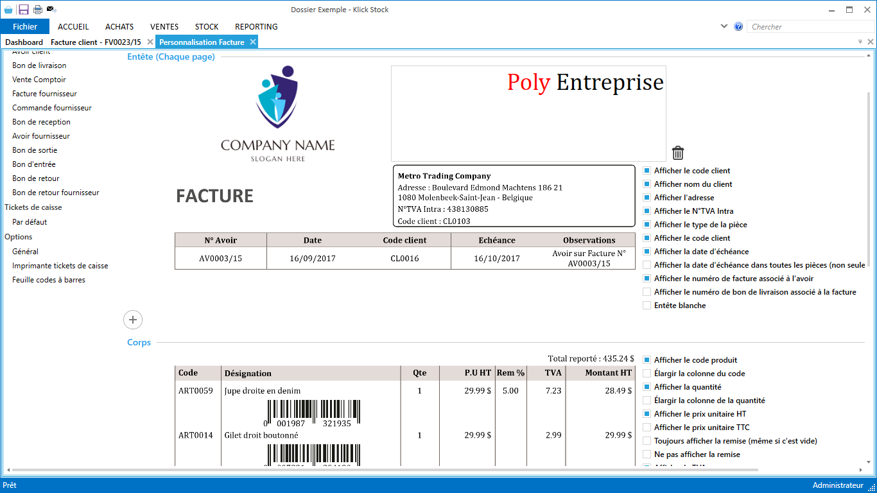Click the Chercher search field
877x493 pixels.
[x=809, y=27]
